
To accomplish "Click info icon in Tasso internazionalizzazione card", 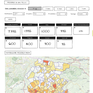I will point(75,28).
